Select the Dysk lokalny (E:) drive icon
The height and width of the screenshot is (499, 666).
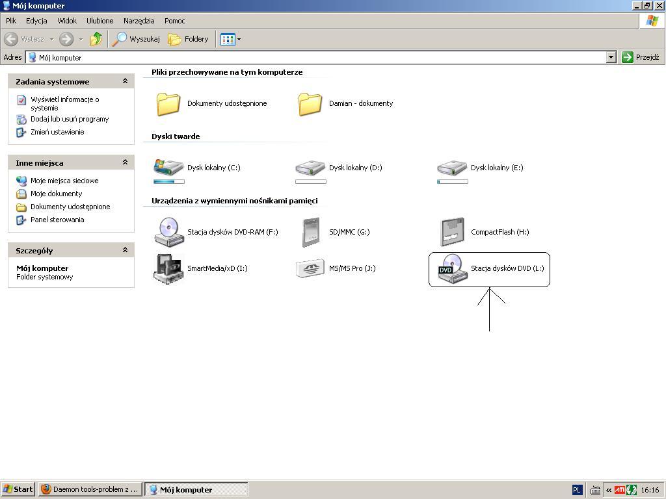click(x=453, y=167)
